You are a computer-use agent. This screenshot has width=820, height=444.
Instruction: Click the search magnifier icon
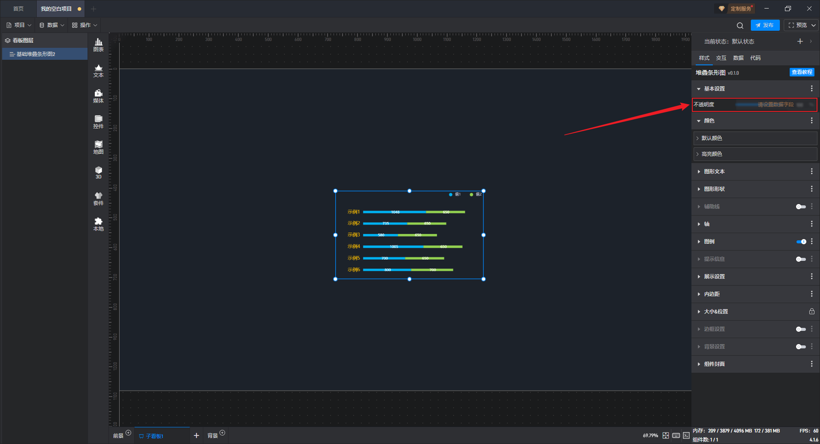(740, 25)
